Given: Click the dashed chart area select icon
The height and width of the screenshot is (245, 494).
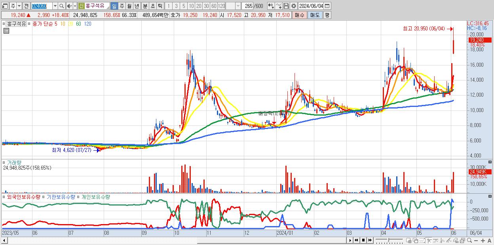Looking at the screenshot, I should click(x=422, y=241).
